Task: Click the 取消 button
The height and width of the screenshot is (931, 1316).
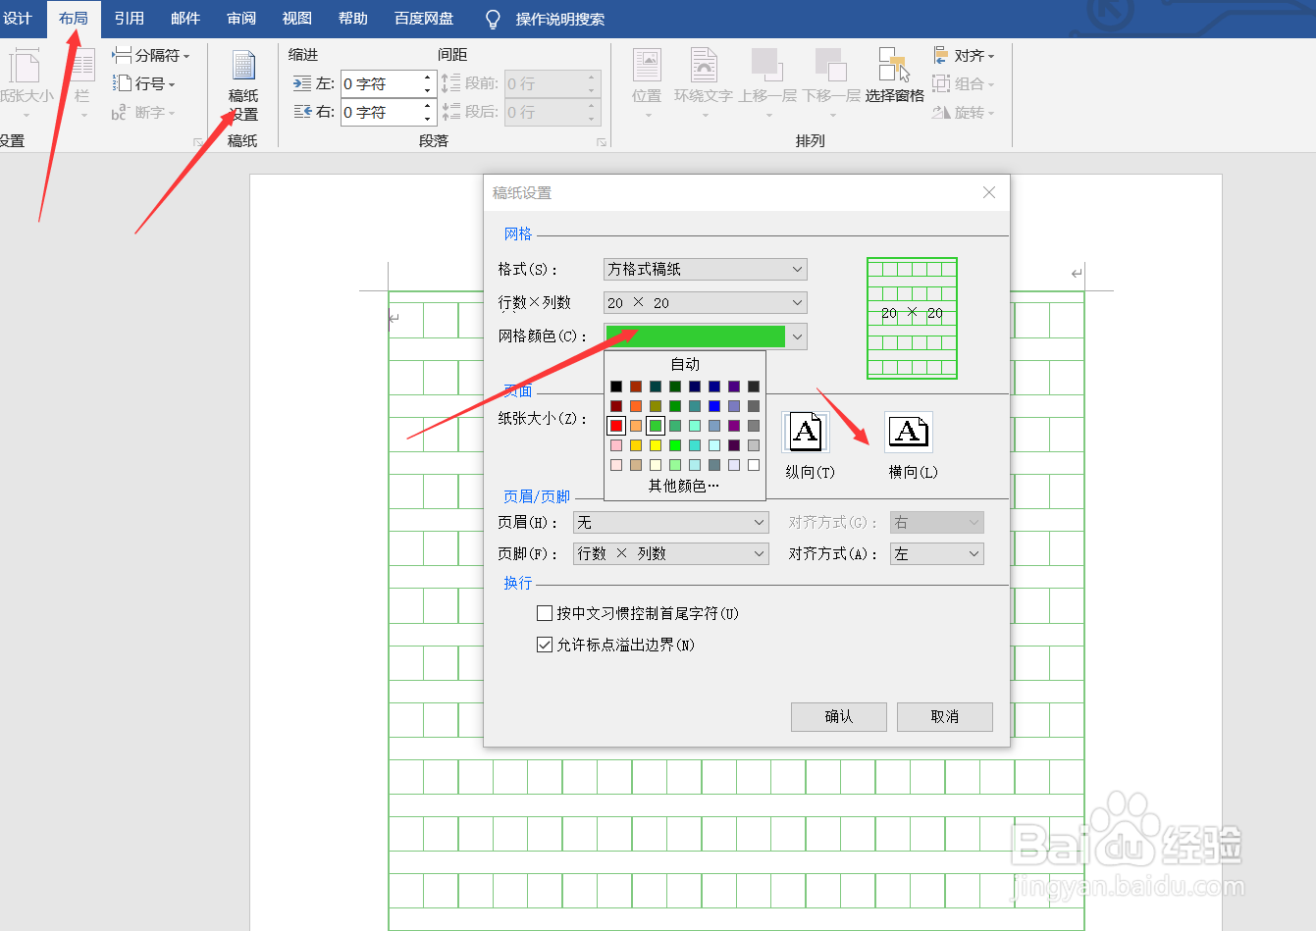Action: [x=945, y=717]
